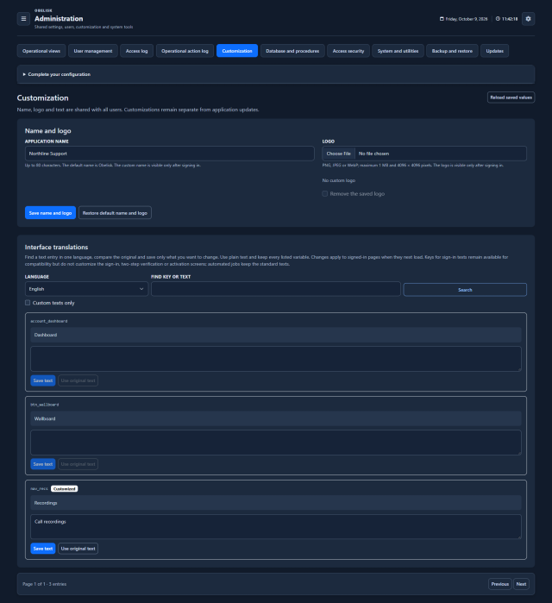Image resolution: width=552 pixels, height=603 pixels.
Task: Switch to Access security tab
Action: [x=348, y=51]
